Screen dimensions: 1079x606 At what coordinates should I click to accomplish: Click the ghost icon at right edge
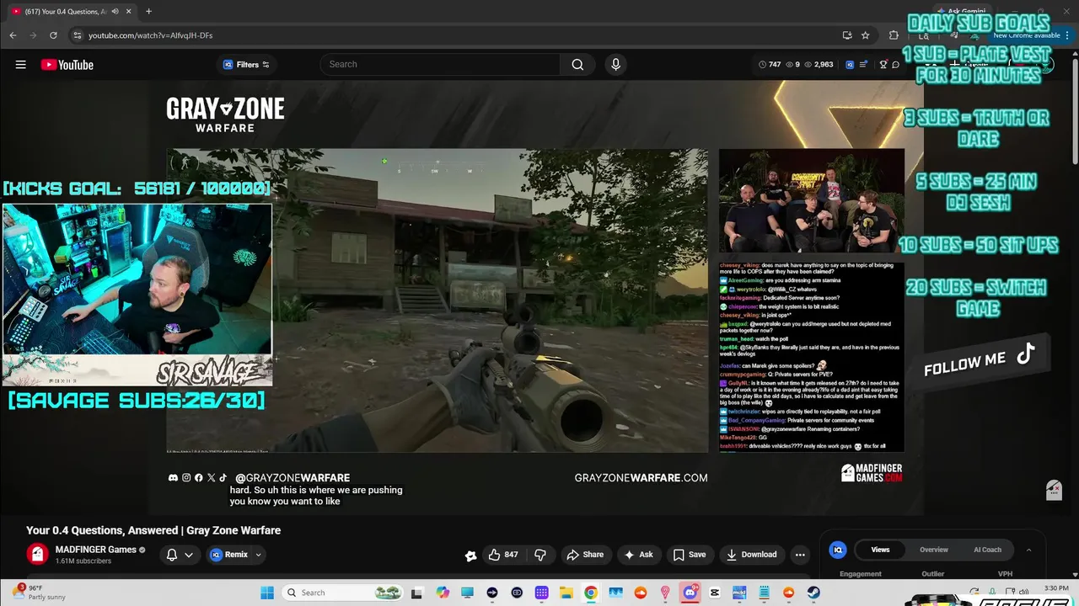[1054, 490]
